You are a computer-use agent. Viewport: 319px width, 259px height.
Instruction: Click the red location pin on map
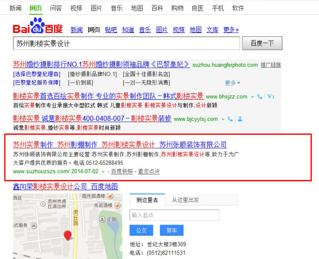pyautogui.click(x=68, y=235)
